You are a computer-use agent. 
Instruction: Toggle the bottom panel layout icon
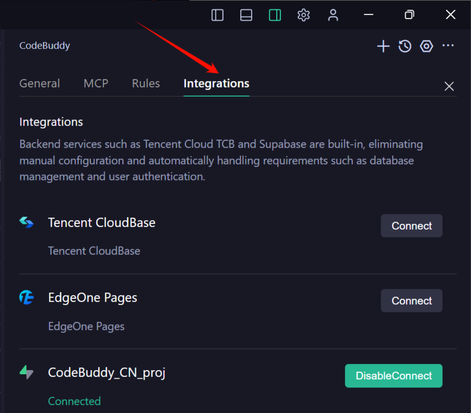coord(246,15)
